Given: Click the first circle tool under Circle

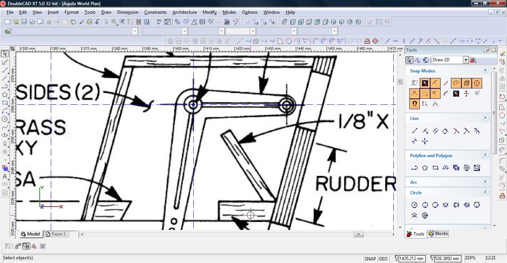Looking at the screenshot, I should click(415, 205).
